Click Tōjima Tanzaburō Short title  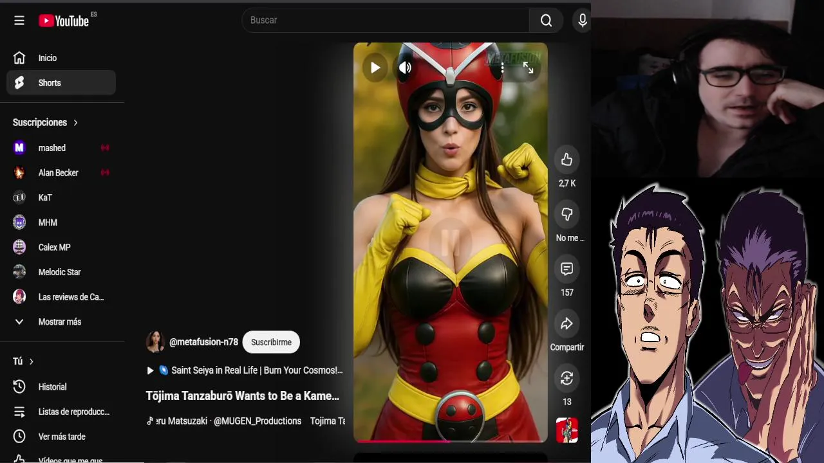coord(243,396)
